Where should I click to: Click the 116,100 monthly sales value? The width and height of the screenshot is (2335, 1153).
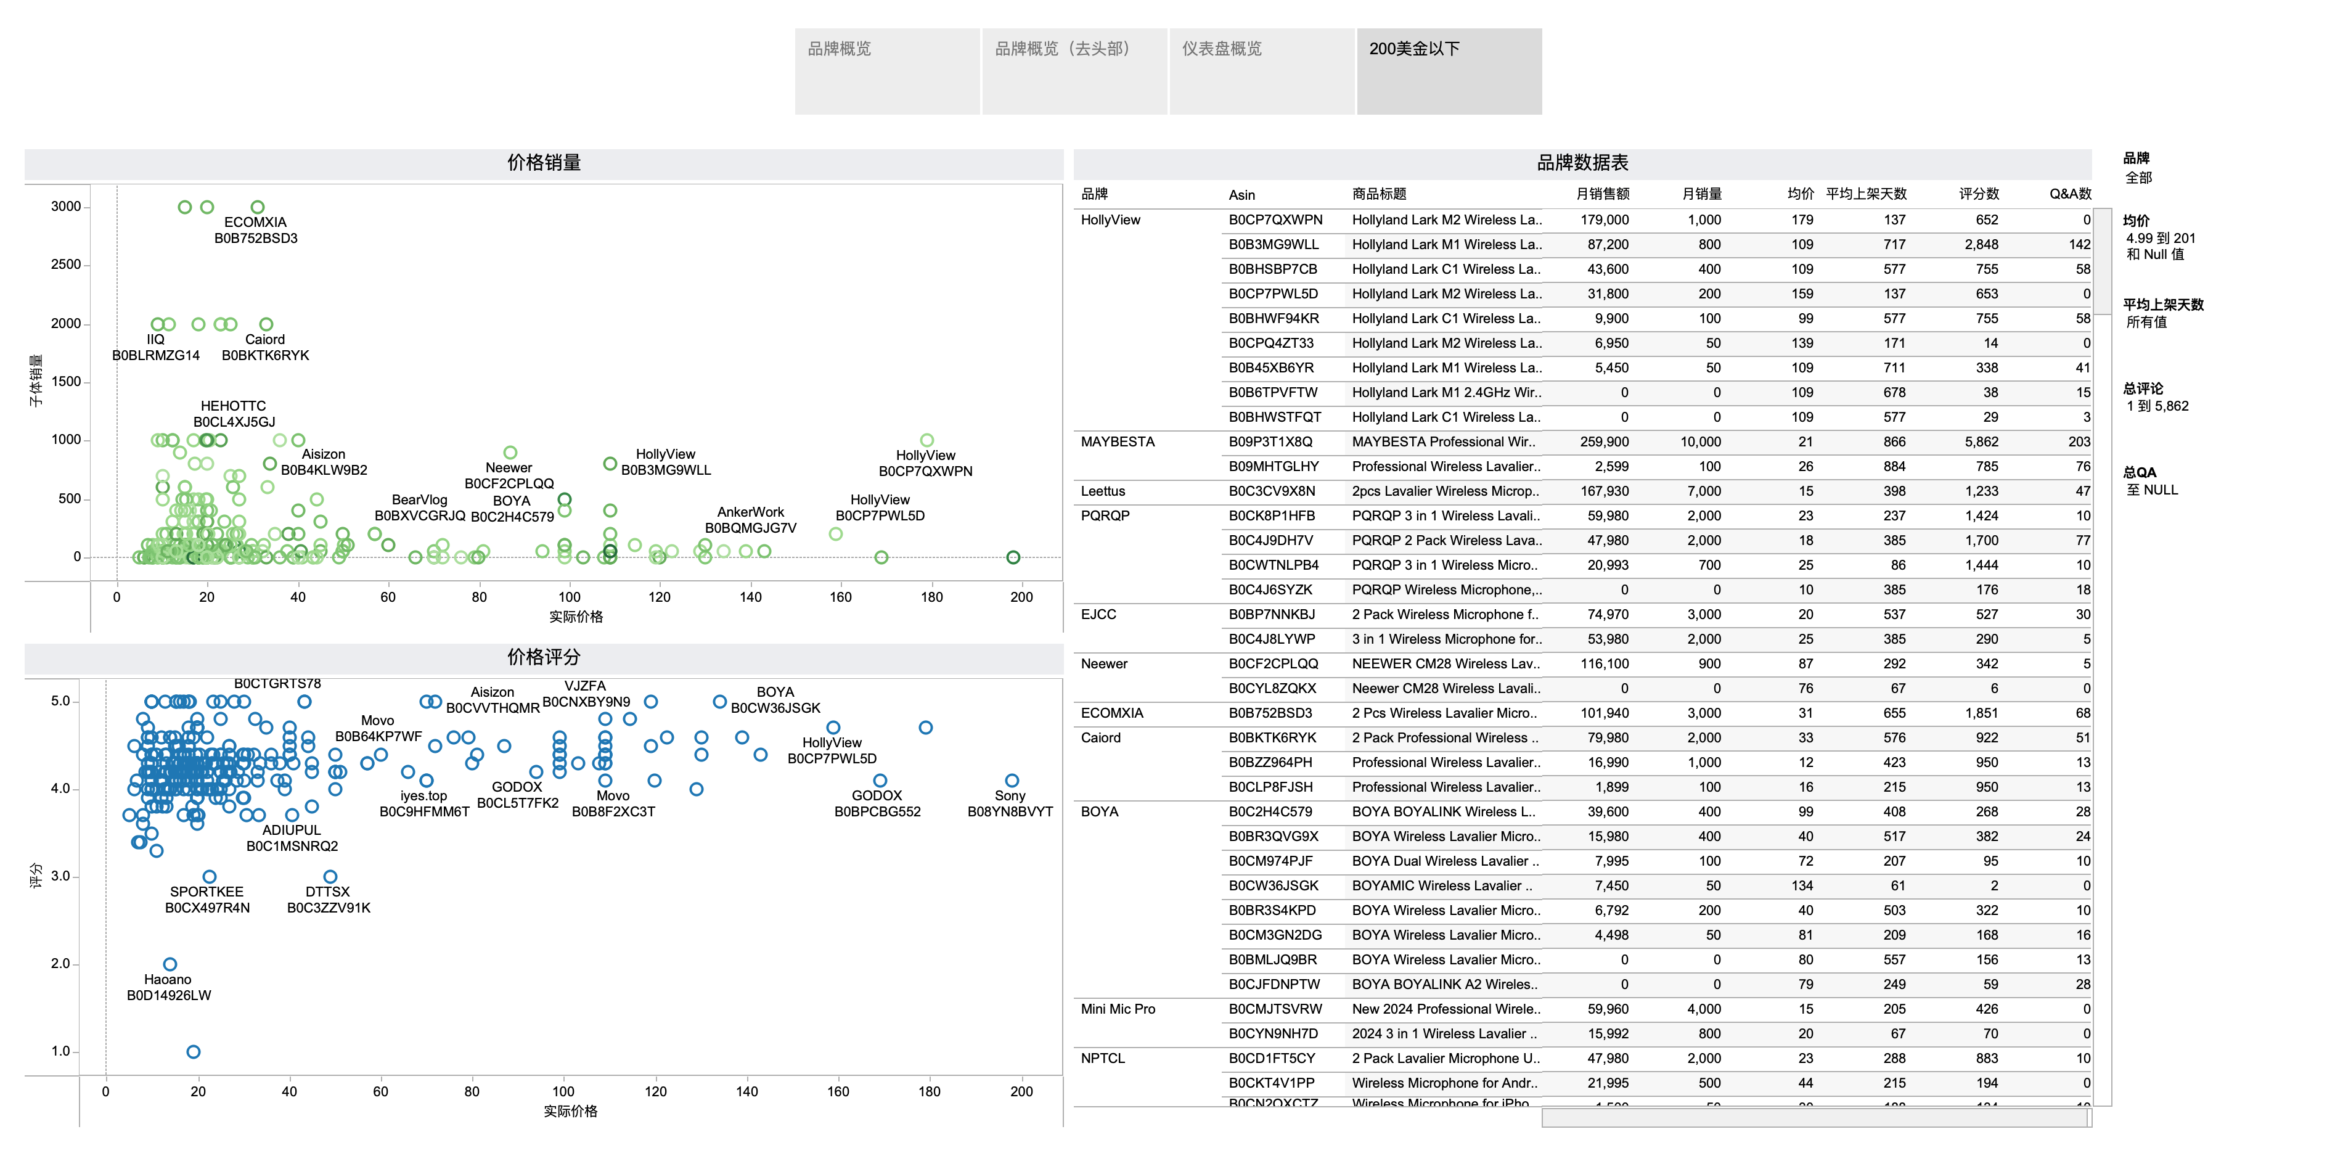1603,663
